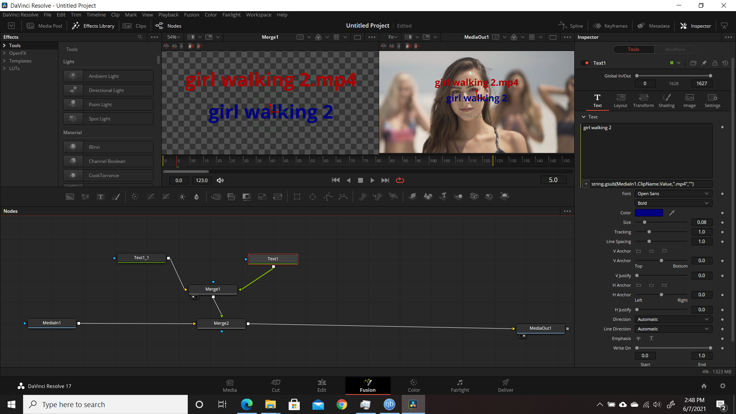The image size is (736, 414).
Task: Add the Image Plane 3D tool
Action: point(412,197)
